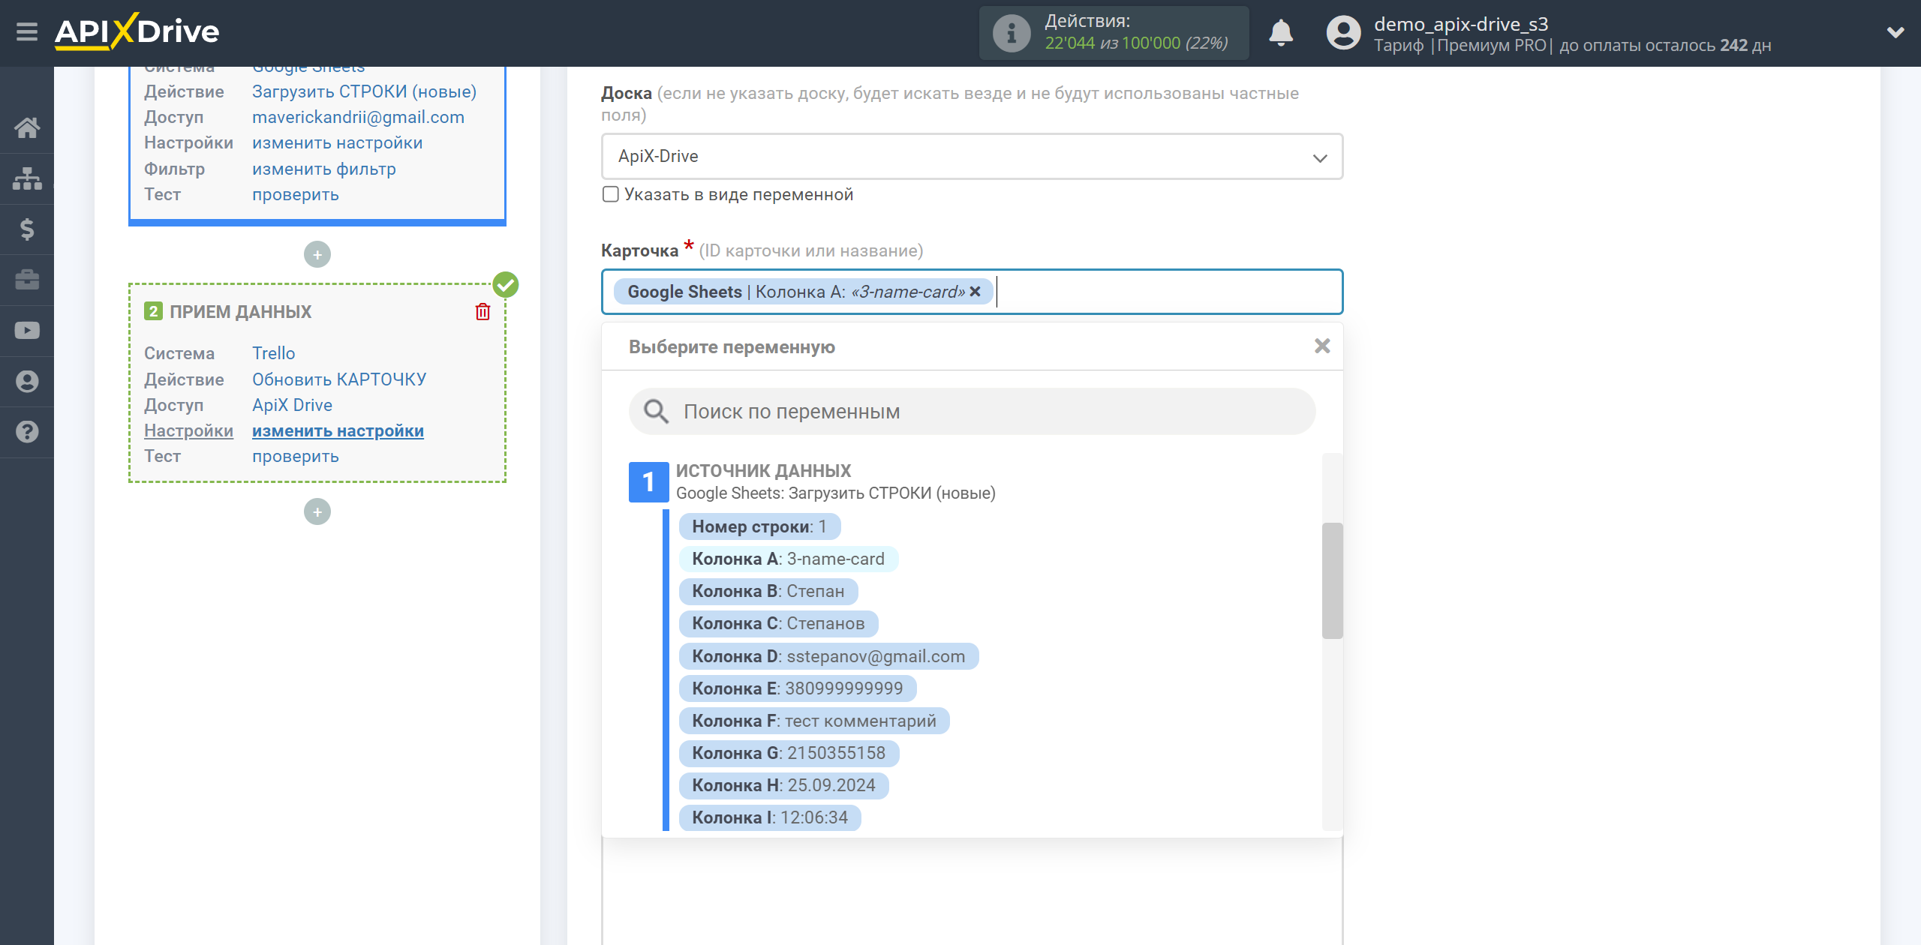Select variable Колонка B: Степан
Image resolution: width=1921 pixels, height=945 pixels.
(768, 591)
